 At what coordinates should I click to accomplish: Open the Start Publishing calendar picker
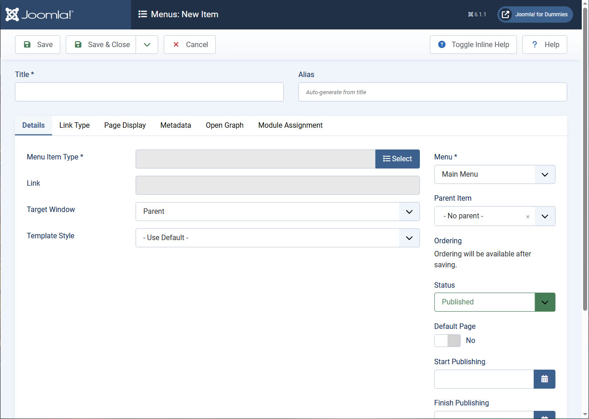[545, 379]
